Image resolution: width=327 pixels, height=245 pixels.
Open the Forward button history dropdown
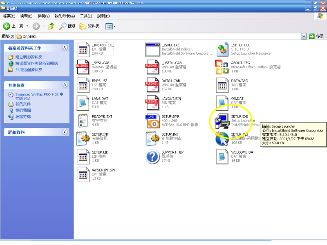pos(43,26)
